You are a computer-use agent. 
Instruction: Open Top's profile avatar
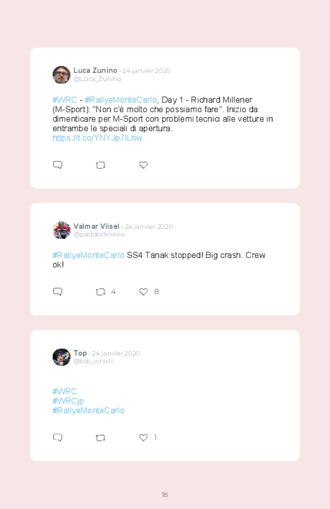pyautogui.click(x=62, y=357)
